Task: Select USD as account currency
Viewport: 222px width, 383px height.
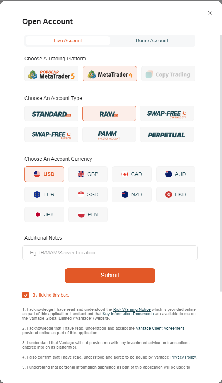Action: 44,174
